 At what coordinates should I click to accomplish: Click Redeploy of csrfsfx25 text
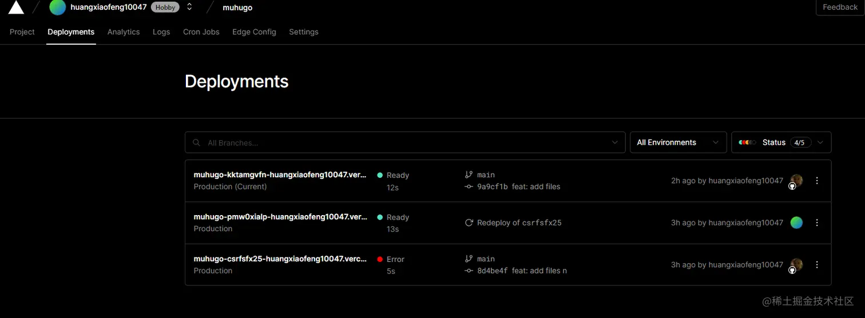pyautogui.click(x=519, y=222)
